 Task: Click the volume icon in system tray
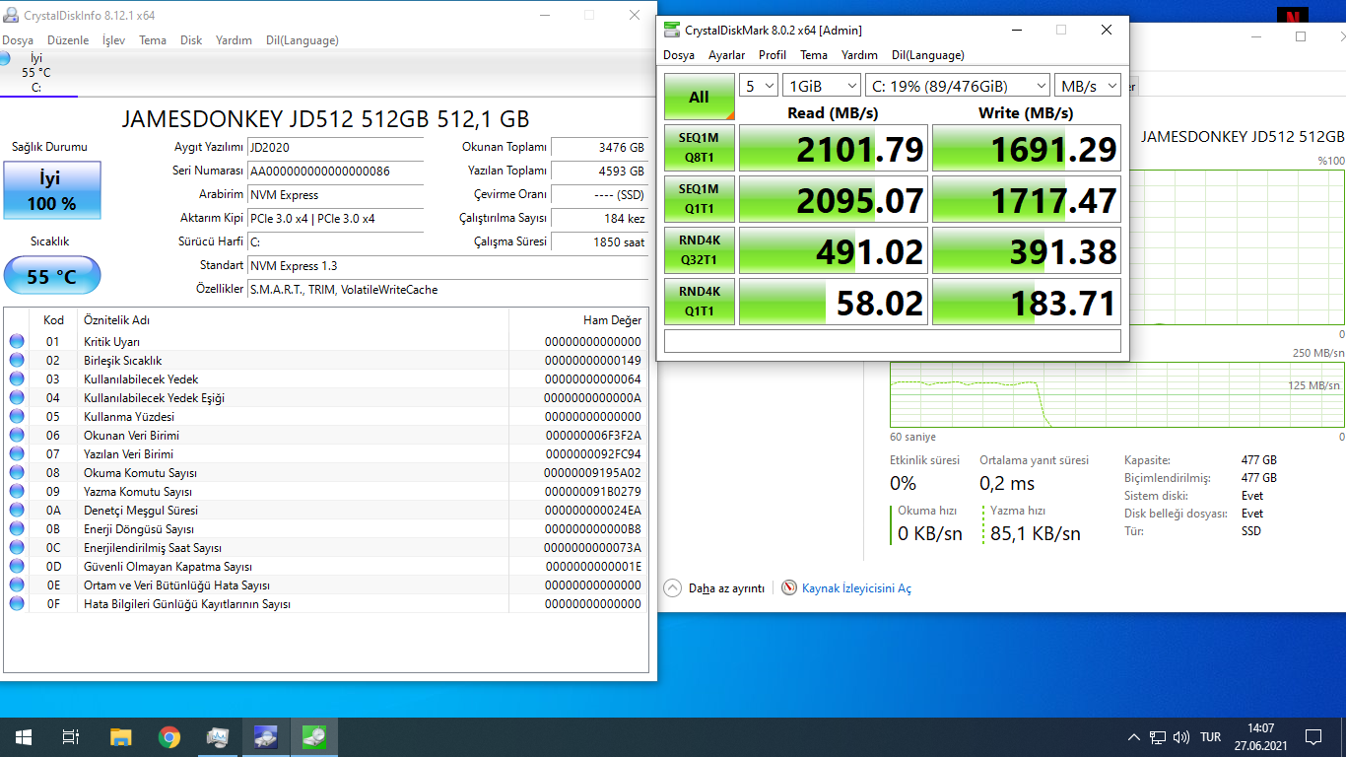[1181, 737]
